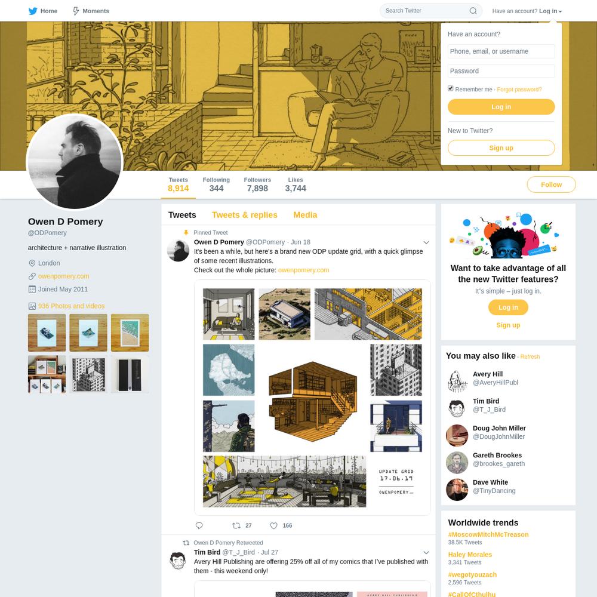This screenshot has width=597, height=597.
Task: Click the yellow Log in button in the login popup
Action: tap(501, 107)
